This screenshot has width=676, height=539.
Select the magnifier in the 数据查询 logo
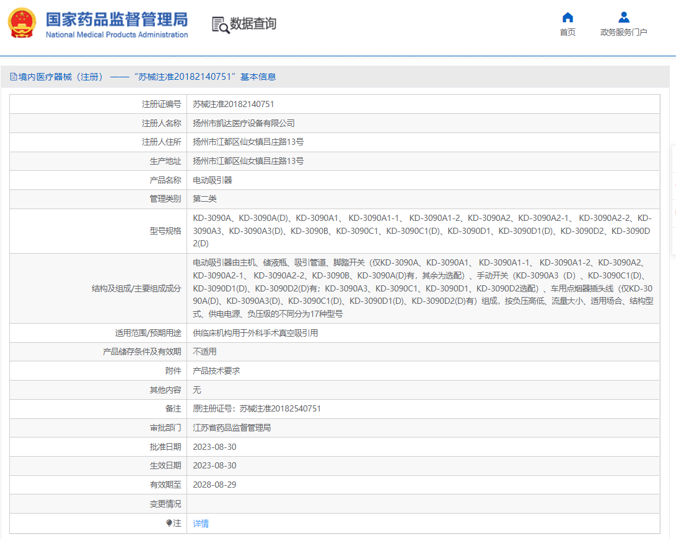[x=223, y=28]
